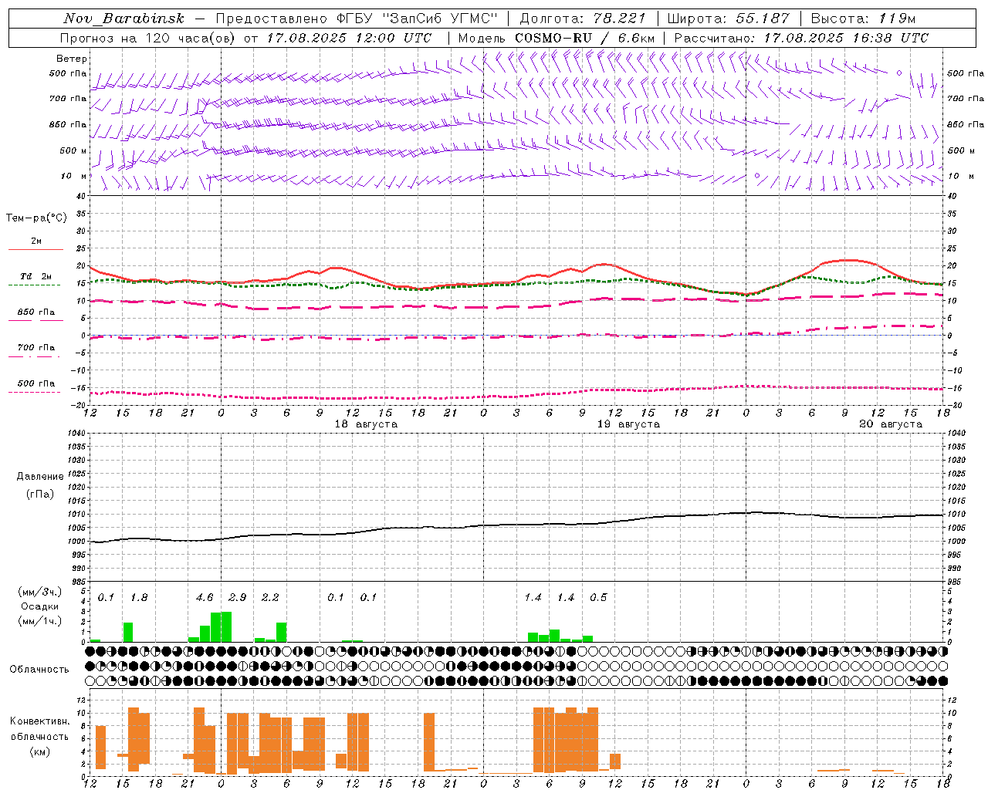Screen dimensions: 988x790
Task: Click the '18 августа' date label
Action: 366,424
